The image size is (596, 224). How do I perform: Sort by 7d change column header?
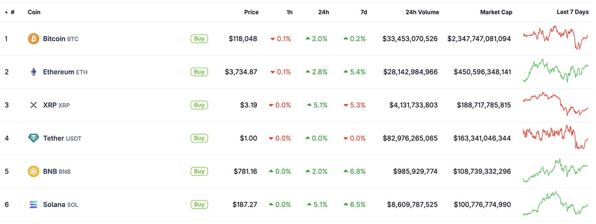tap(363, 12)
